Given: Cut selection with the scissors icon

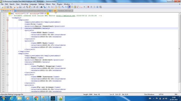Looking at the screenshot, I should 24,7.
